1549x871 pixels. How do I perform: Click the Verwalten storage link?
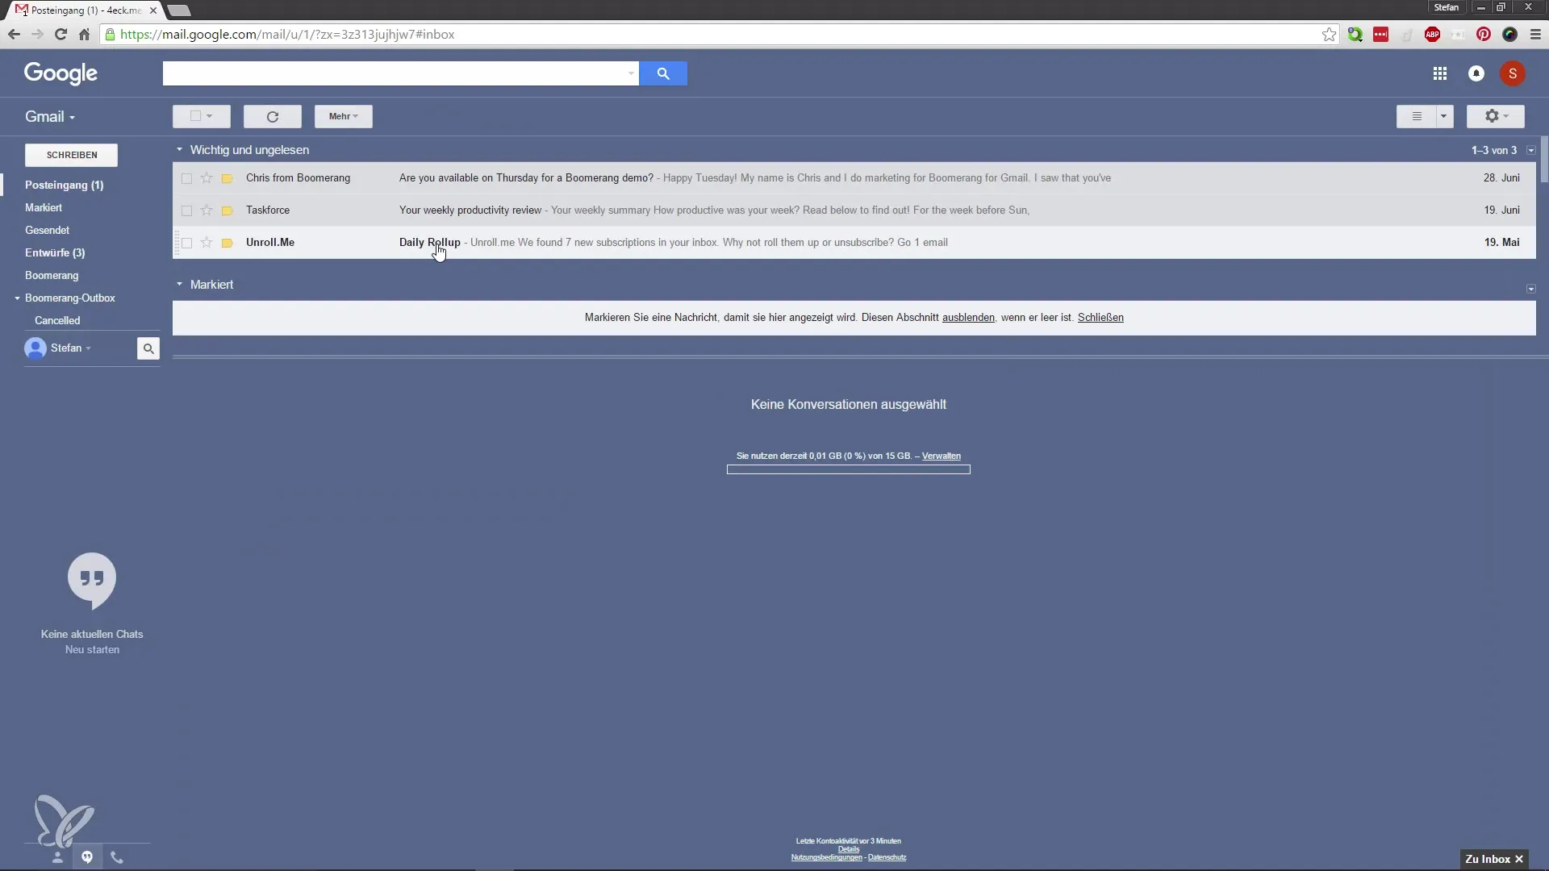[x=942, y=456]
